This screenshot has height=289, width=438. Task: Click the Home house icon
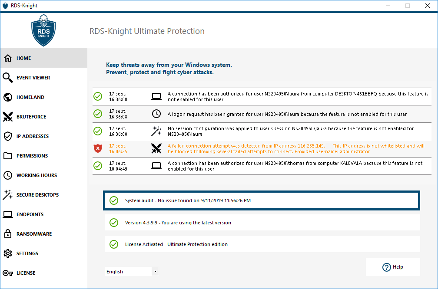click(x=8, y=58)
